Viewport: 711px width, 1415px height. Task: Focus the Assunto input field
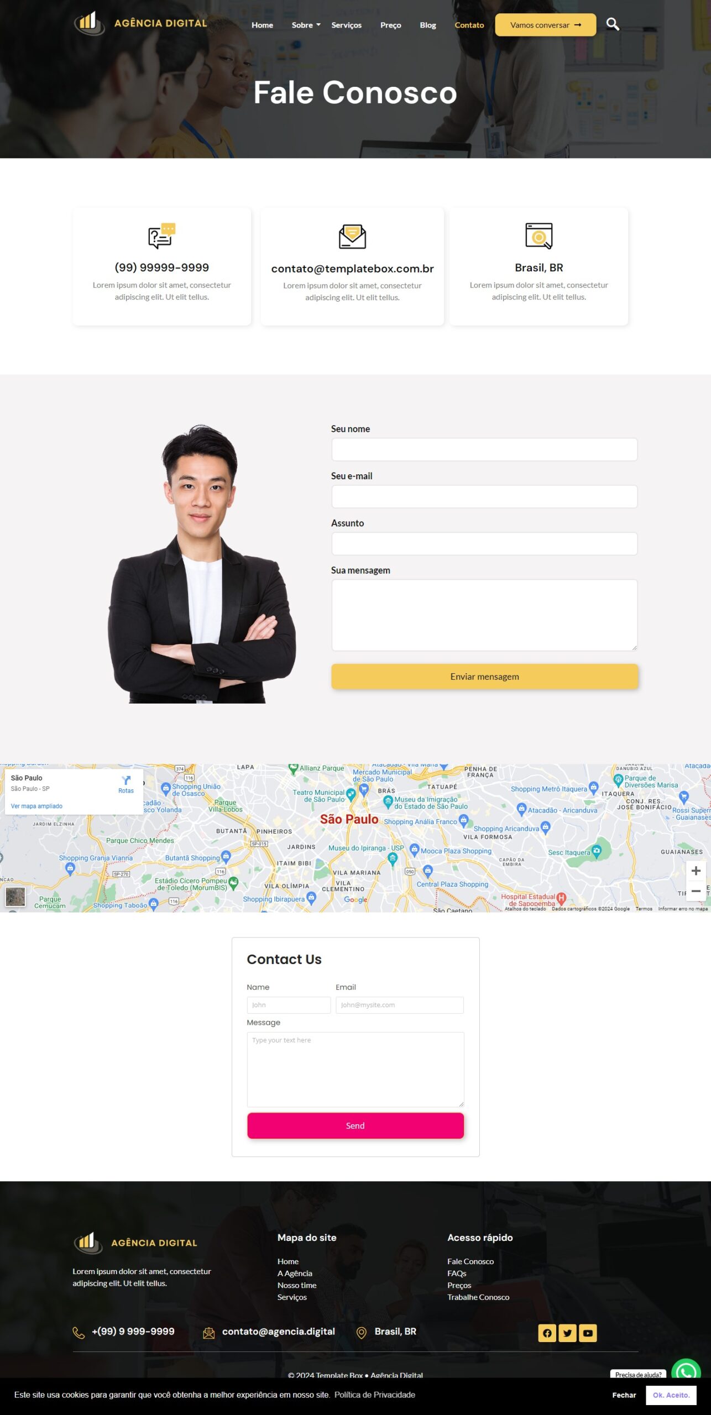(484, 543)
